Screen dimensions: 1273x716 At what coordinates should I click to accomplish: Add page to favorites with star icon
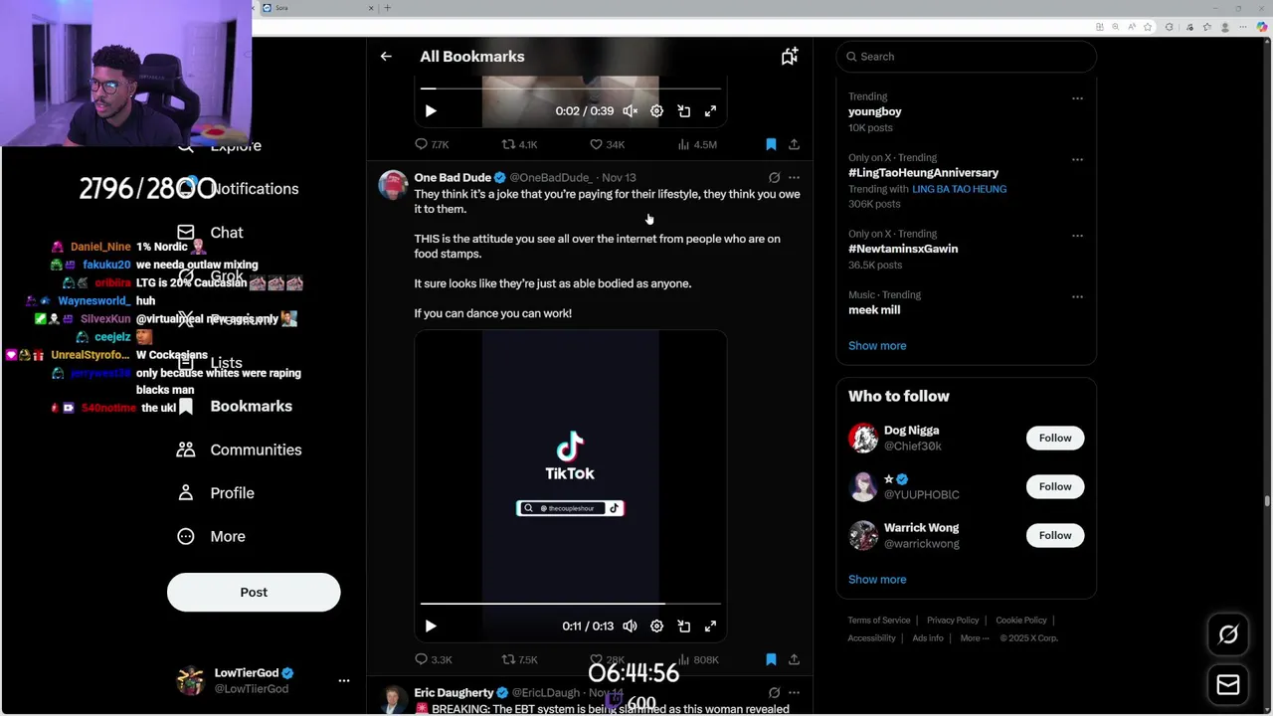pyautogui.click(x=1147, y=27)
